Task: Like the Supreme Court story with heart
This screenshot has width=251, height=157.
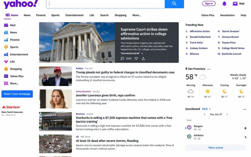Action: [136, 59]
